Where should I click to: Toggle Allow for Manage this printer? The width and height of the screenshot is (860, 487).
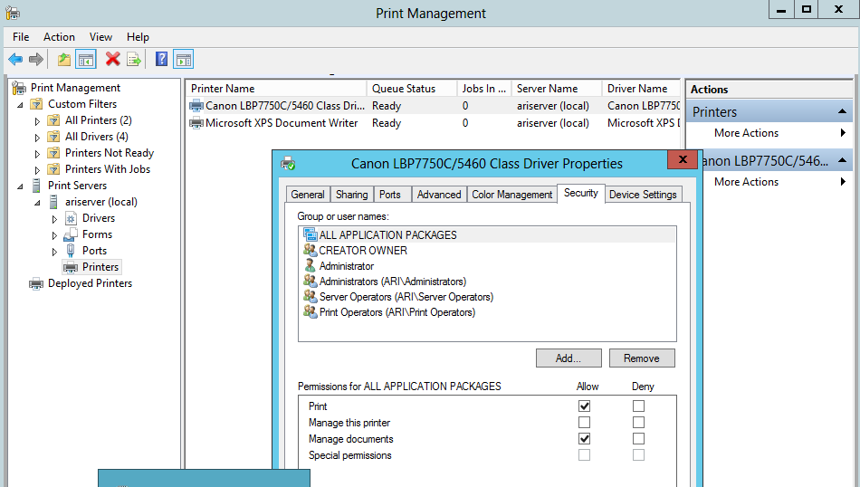pyautogui.click(x=584, y=423)
